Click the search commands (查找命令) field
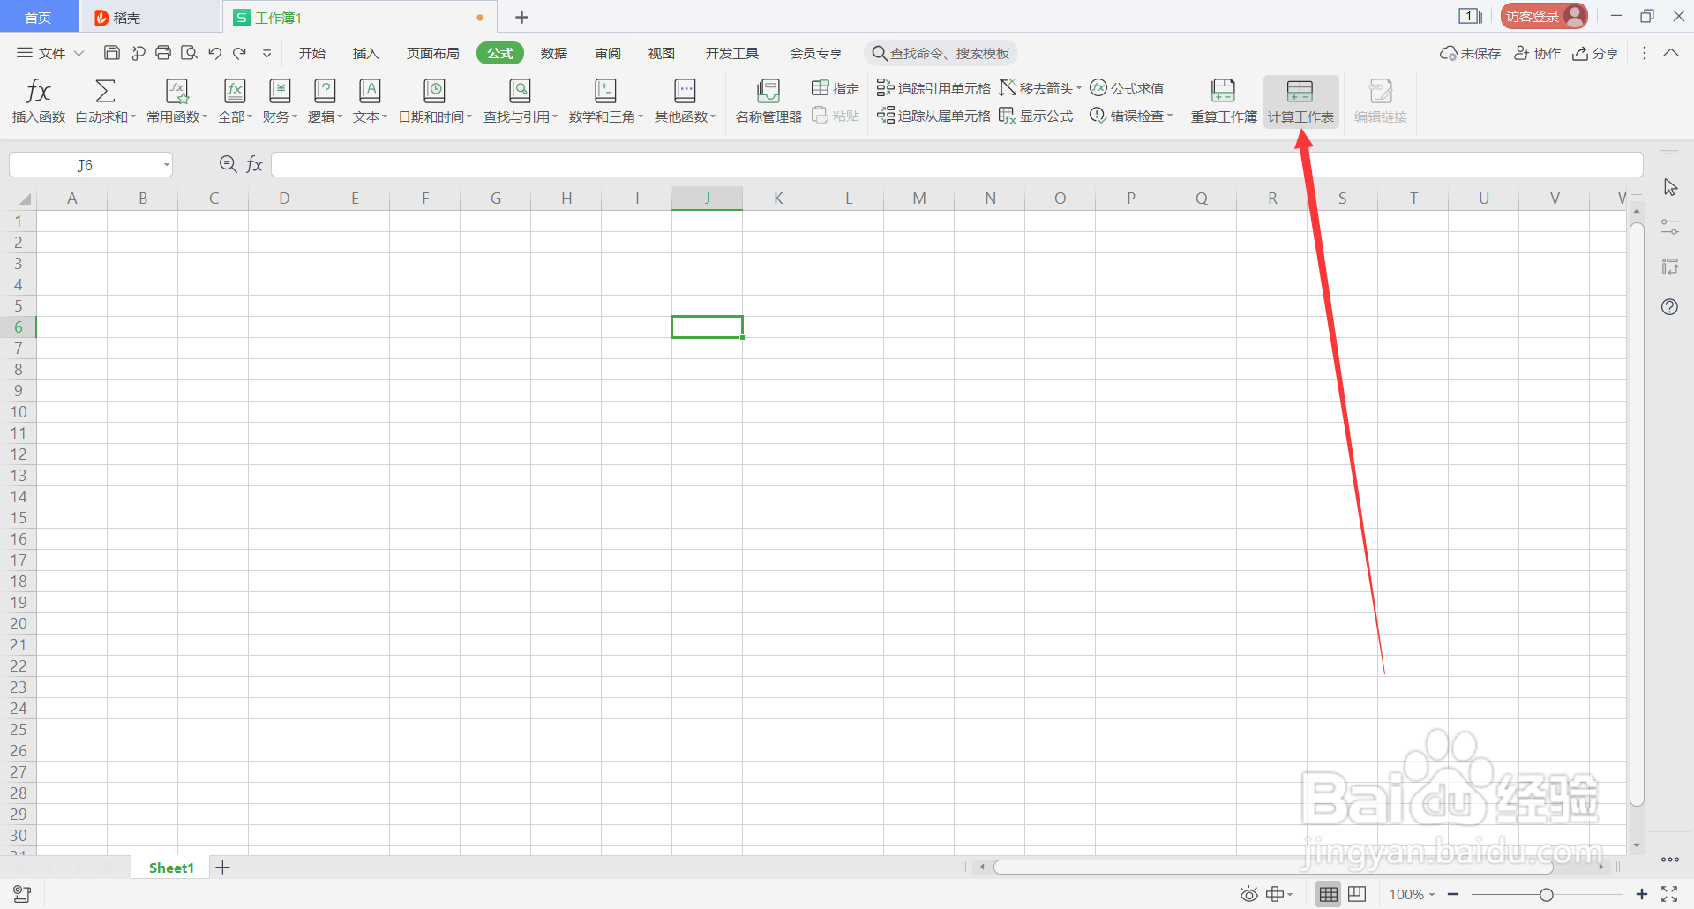 (941, 53)
